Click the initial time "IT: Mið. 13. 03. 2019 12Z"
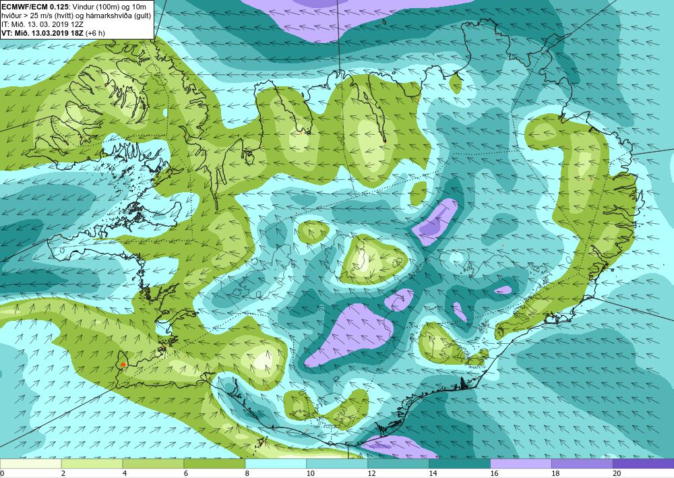 pos(41,24)
